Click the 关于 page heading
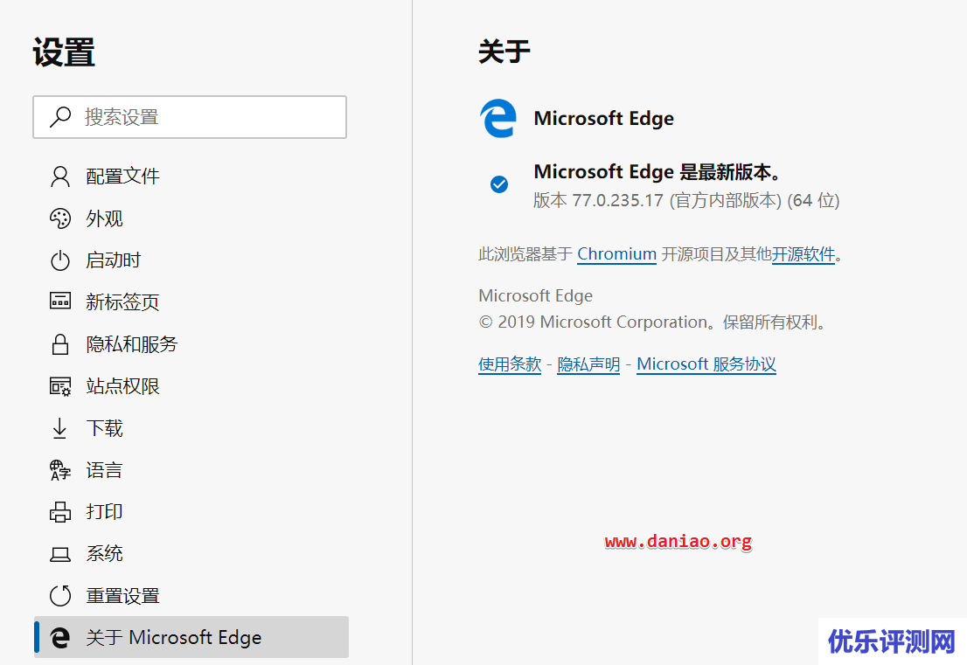The image size is (967, 665). [504, 52]
